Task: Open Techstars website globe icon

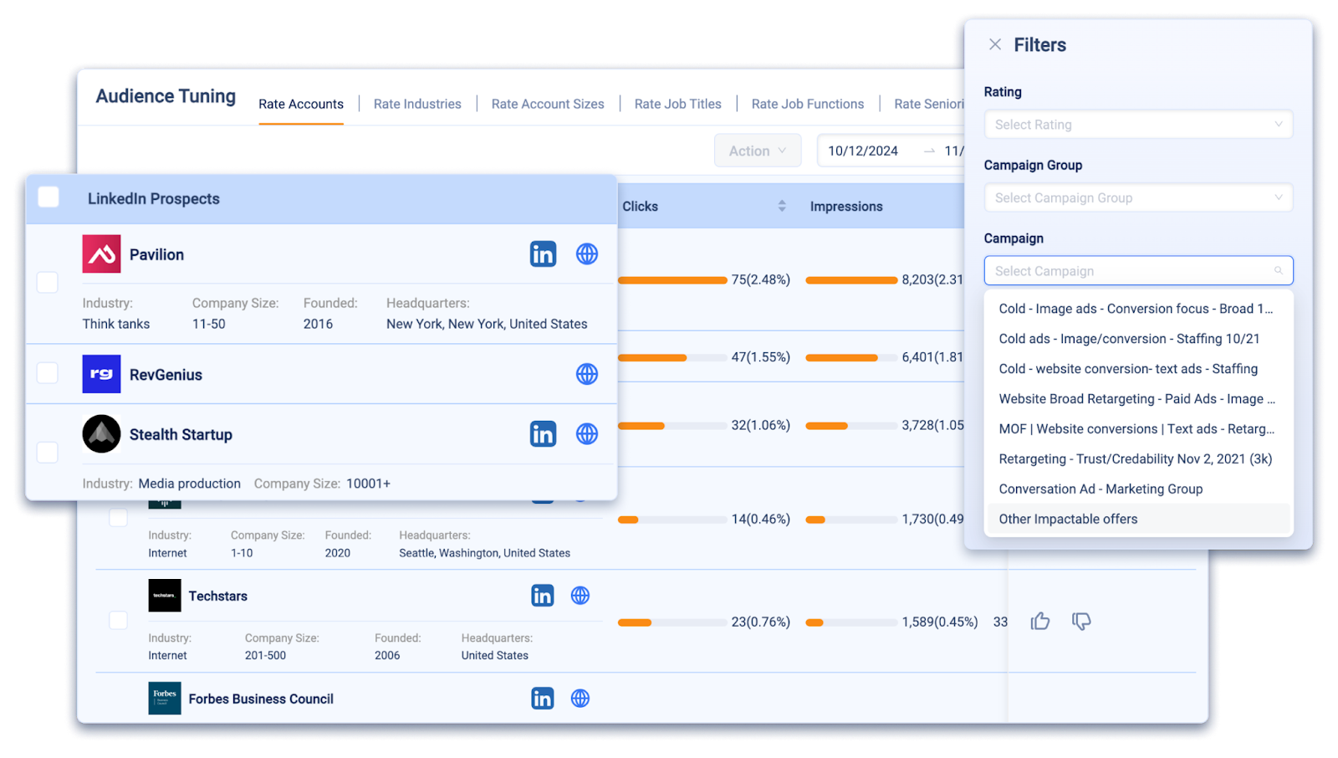Action: 580,596
